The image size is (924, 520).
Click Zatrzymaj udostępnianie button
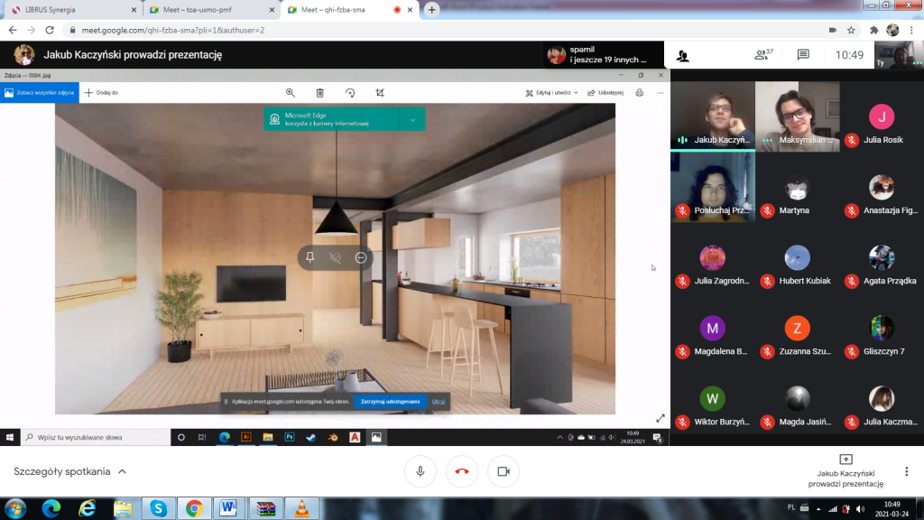pyautogui.click(x=390, y=401)
